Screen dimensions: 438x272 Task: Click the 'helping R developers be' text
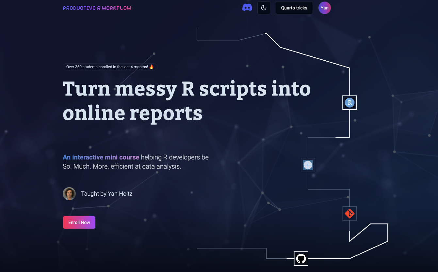pyautogui.click(x=175, y=158)
